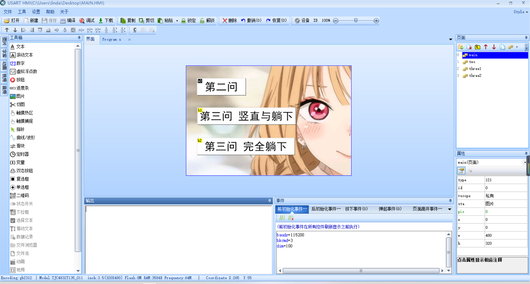This screenshot has height=284, width=530.
Task: Click the 打开 (open file) toolbar button
Action: (x=12, y=21)
